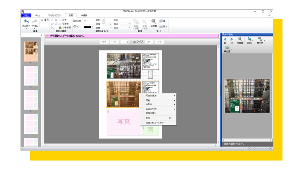
Task: Jump to the last page button
Action: coord(159,42)
